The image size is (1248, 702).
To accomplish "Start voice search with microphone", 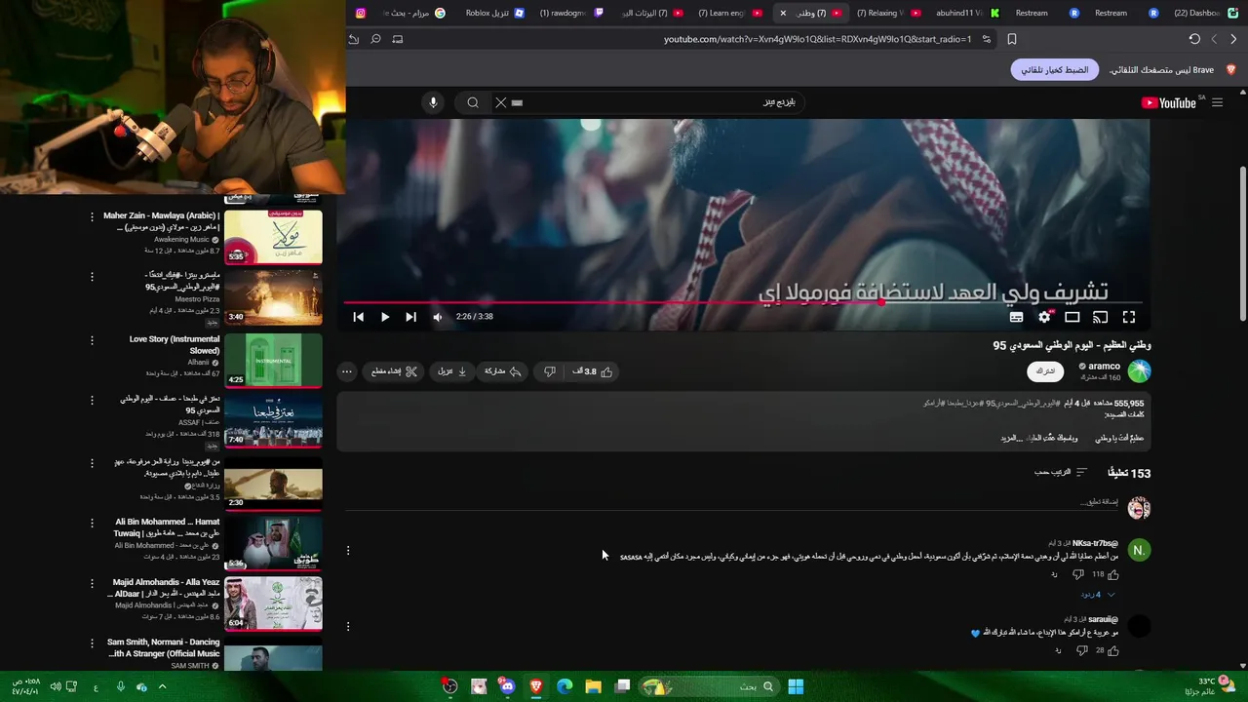I will [433, 102].
